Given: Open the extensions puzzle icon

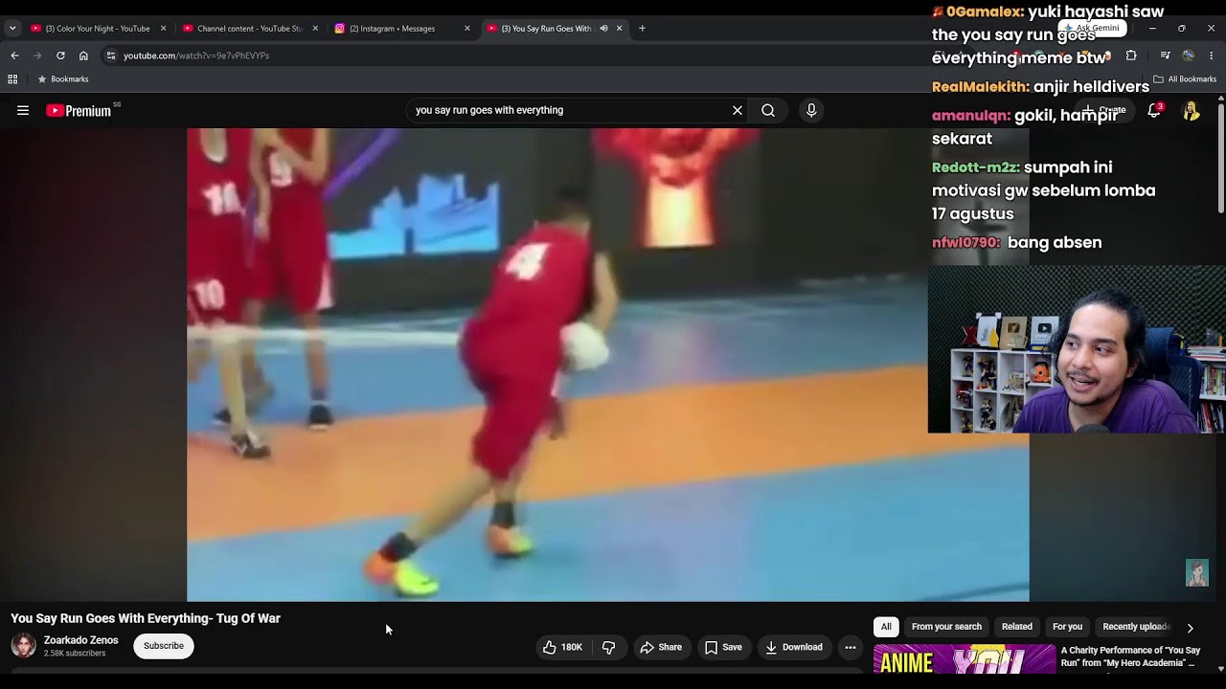Looking at the screenshot, I should pyautogui.click(x=1131, y=56).
